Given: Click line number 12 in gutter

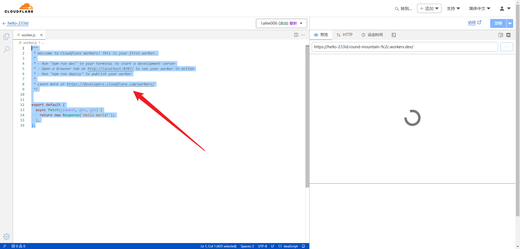Looking at the screenshot, I should coord(22,105).
